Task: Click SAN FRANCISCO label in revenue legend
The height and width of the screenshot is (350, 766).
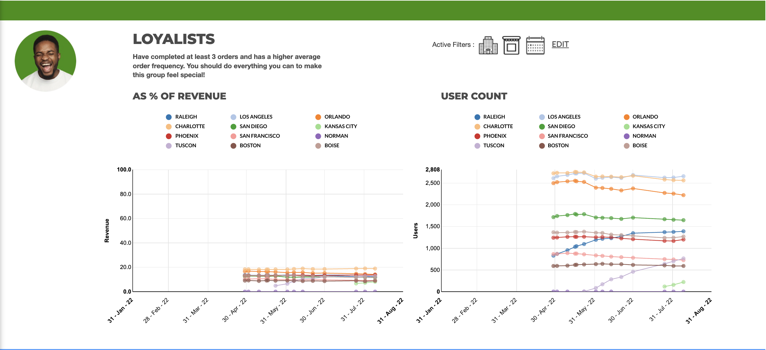Action: tap(260, 136)
